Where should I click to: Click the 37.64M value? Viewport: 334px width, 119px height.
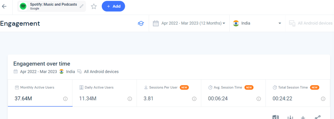pyautogui.click(x=23, y=99)
